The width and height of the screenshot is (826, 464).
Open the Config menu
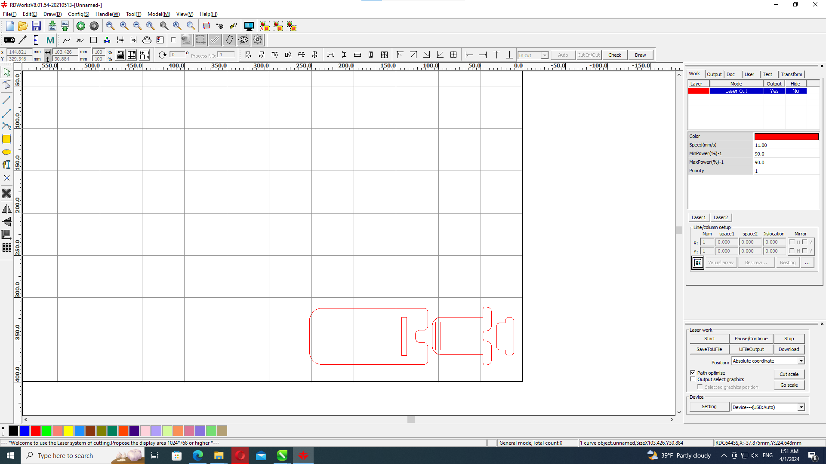(x=79, y=14)
